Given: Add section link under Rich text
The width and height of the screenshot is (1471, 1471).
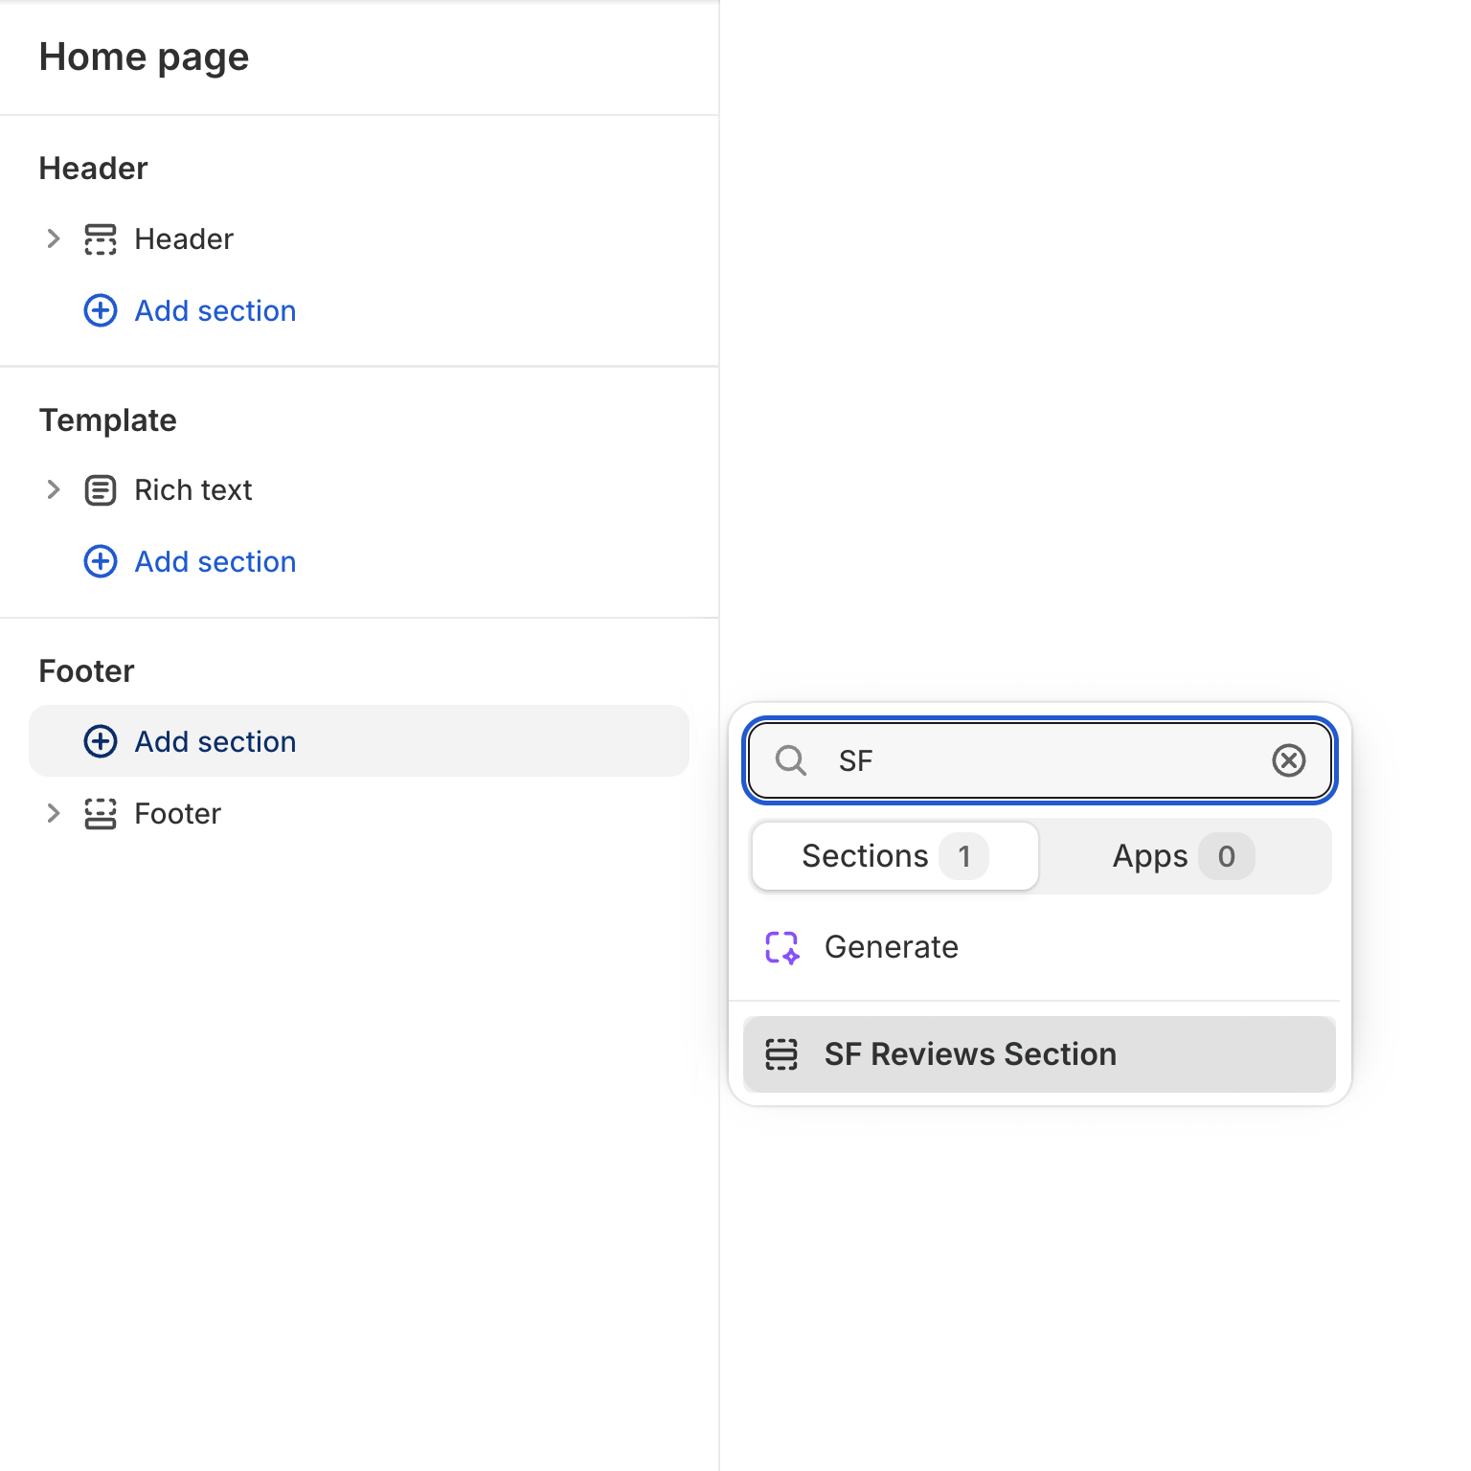Looking at the screenshot, I should [x=215, y=561].
